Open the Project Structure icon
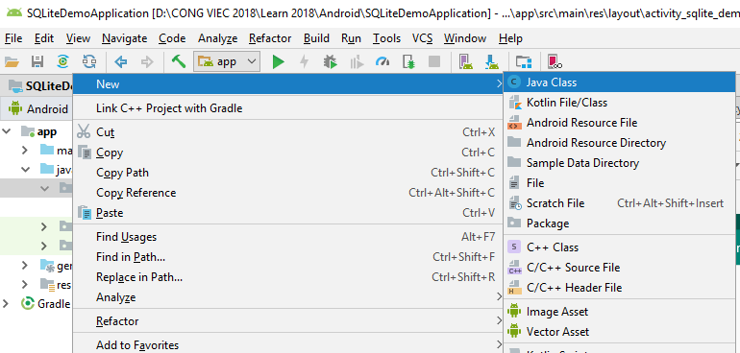This screenshot has width=740, height=353. [x=524, y=61]
